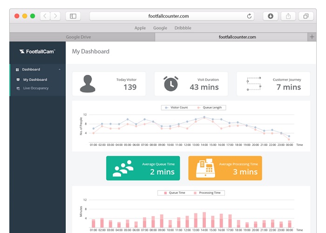Toggle Queue Time legend series
This screenshot has width=326, height=233.
click(174, 192)
